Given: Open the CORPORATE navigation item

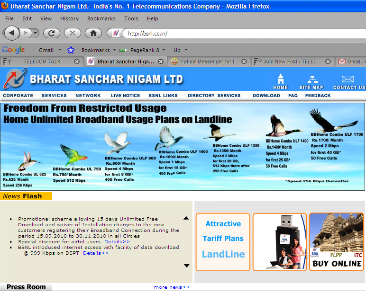Looking at the screenshot, I should click(18, 96).
